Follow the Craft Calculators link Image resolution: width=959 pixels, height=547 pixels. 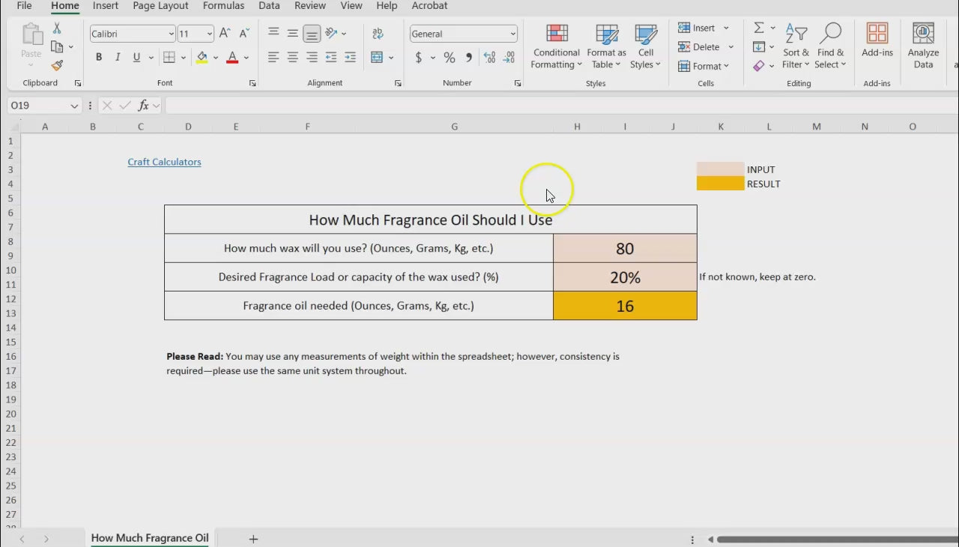point(164,162)
